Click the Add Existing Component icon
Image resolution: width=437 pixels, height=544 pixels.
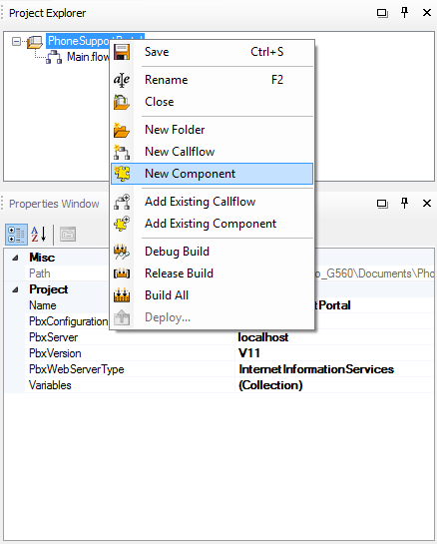122,224
